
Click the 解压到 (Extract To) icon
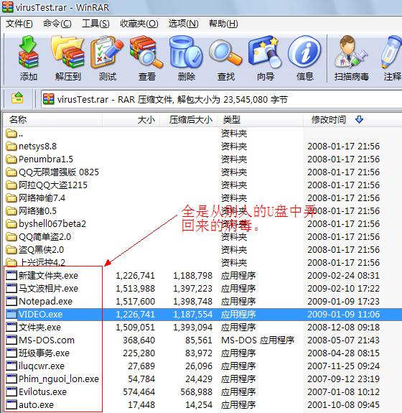[68, 58]
